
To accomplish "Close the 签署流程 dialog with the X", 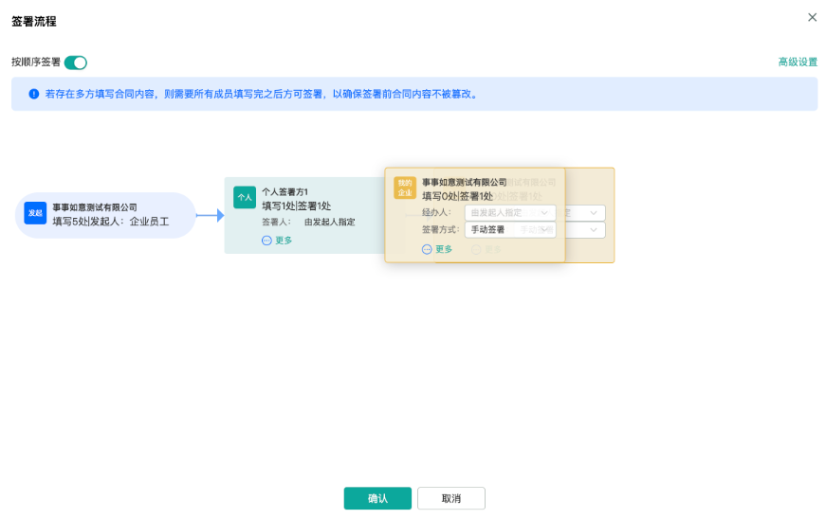I will (812, 17).
